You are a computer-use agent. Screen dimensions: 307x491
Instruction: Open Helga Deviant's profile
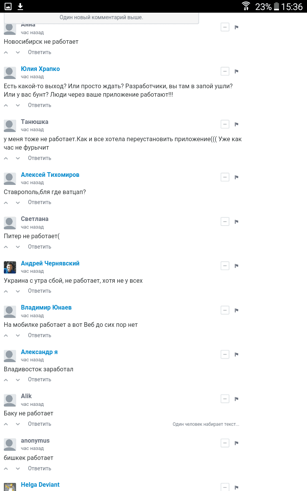pos(40,484)
